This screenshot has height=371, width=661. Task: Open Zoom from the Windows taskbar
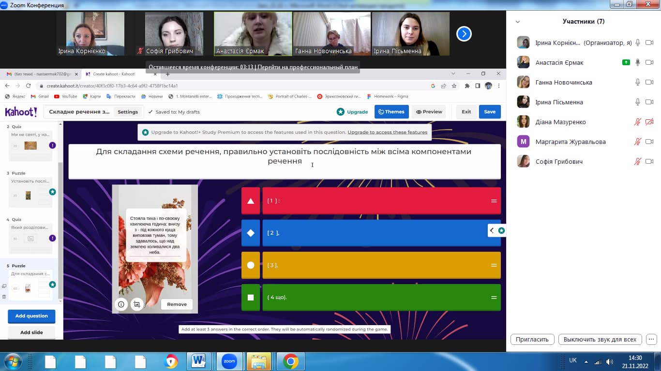(x=229, y=361)
